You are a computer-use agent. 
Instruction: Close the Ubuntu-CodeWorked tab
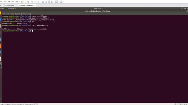pos(35,6)
